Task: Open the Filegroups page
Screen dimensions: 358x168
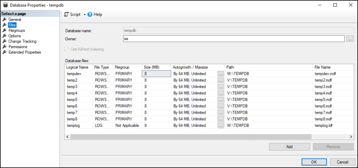Action: [x=17, y=30]
